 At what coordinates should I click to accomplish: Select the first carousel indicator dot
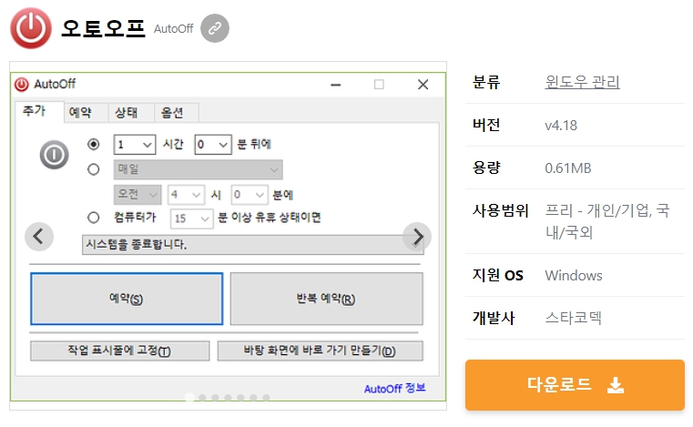189,397
